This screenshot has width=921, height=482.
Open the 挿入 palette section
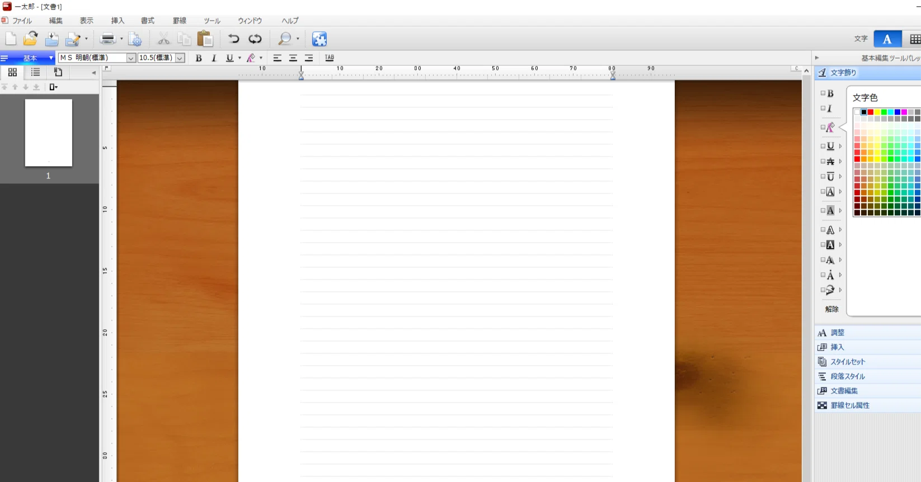pyautogui.click(x=868, y=347)
